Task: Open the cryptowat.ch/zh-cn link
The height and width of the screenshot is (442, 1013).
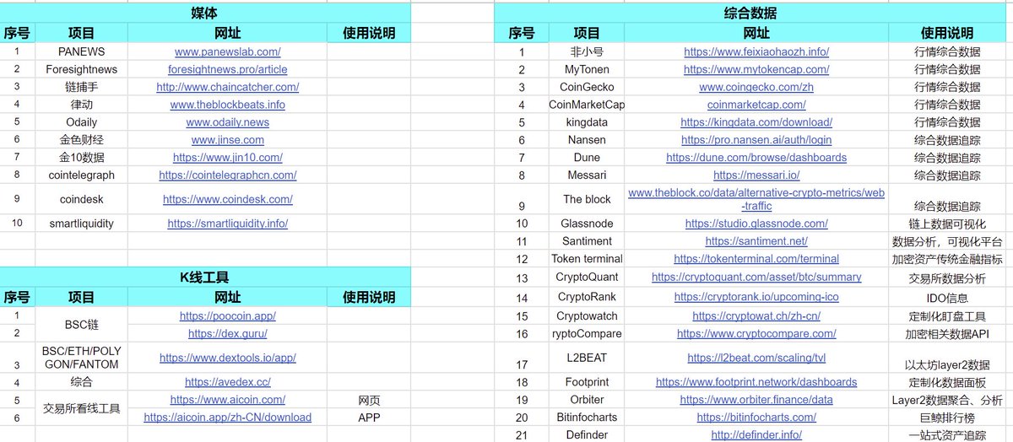Action: point(756,316)
